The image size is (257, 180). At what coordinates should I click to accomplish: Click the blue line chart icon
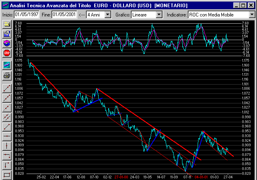point(7,65)
